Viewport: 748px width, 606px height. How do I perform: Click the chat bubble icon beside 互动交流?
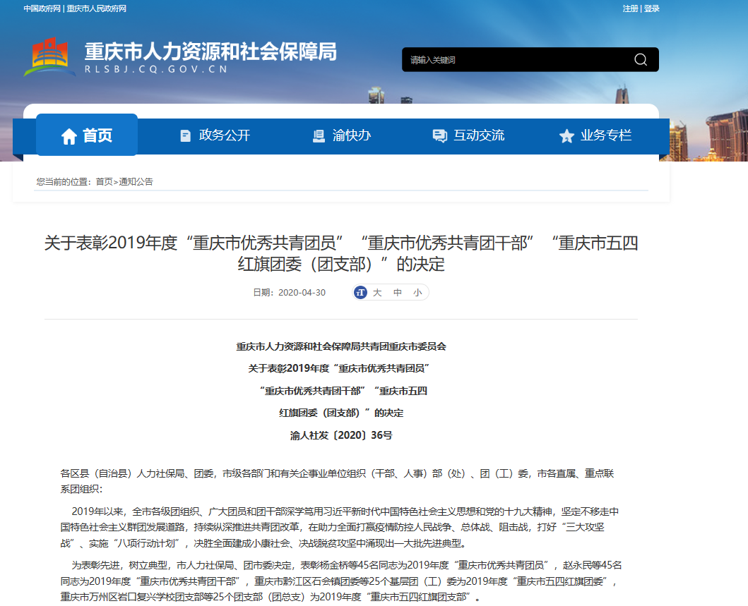(439, 136)
